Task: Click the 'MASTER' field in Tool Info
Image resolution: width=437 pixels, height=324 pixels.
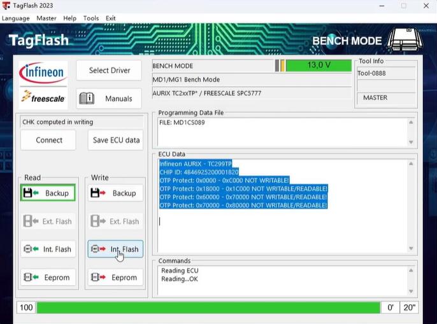Action: (386, 98)
